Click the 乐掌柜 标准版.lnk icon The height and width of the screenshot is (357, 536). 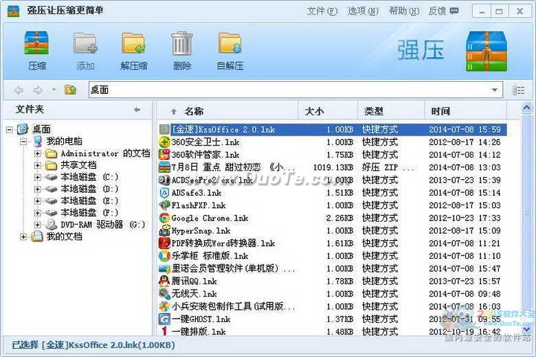point(164,256)
